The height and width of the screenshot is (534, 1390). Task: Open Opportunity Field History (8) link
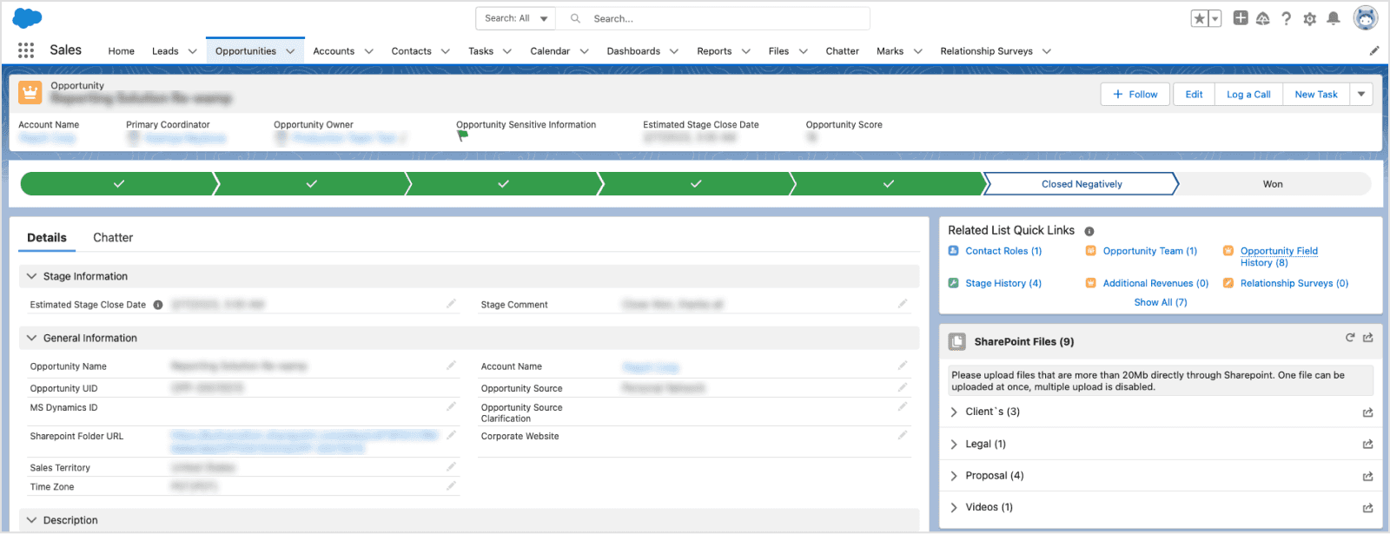tap(1279, 256)
